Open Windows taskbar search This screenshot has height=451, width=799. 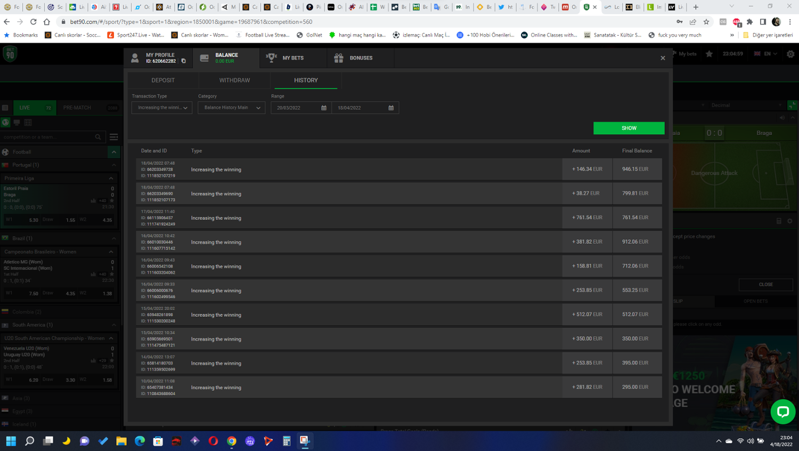[x=30, y=441]
